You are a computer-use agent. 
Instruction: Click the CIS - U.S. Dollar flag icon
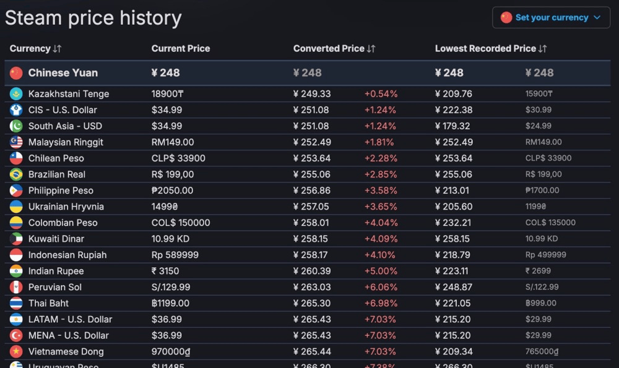pos(16,110)
